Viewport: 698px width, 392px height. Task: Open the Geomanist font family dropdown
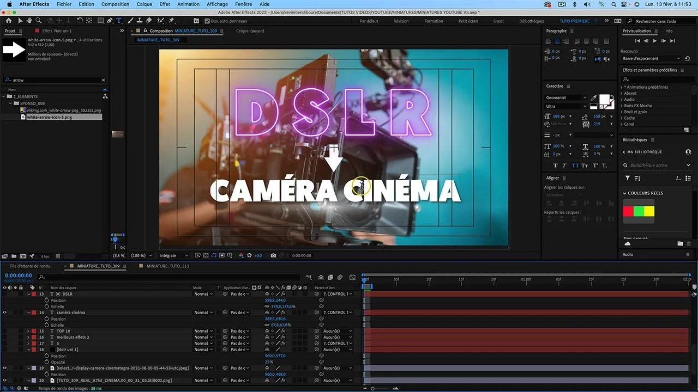pos(566,98)
